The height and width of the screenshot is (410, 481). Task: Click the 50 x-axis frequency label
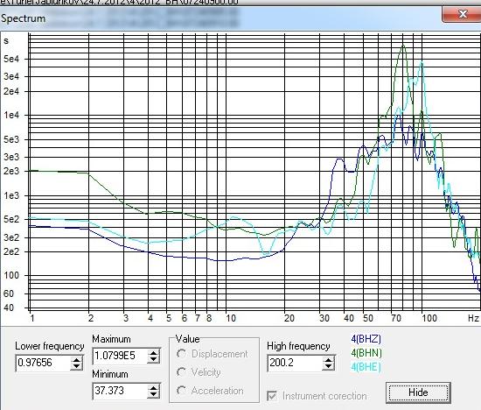[x=368, y=318]
